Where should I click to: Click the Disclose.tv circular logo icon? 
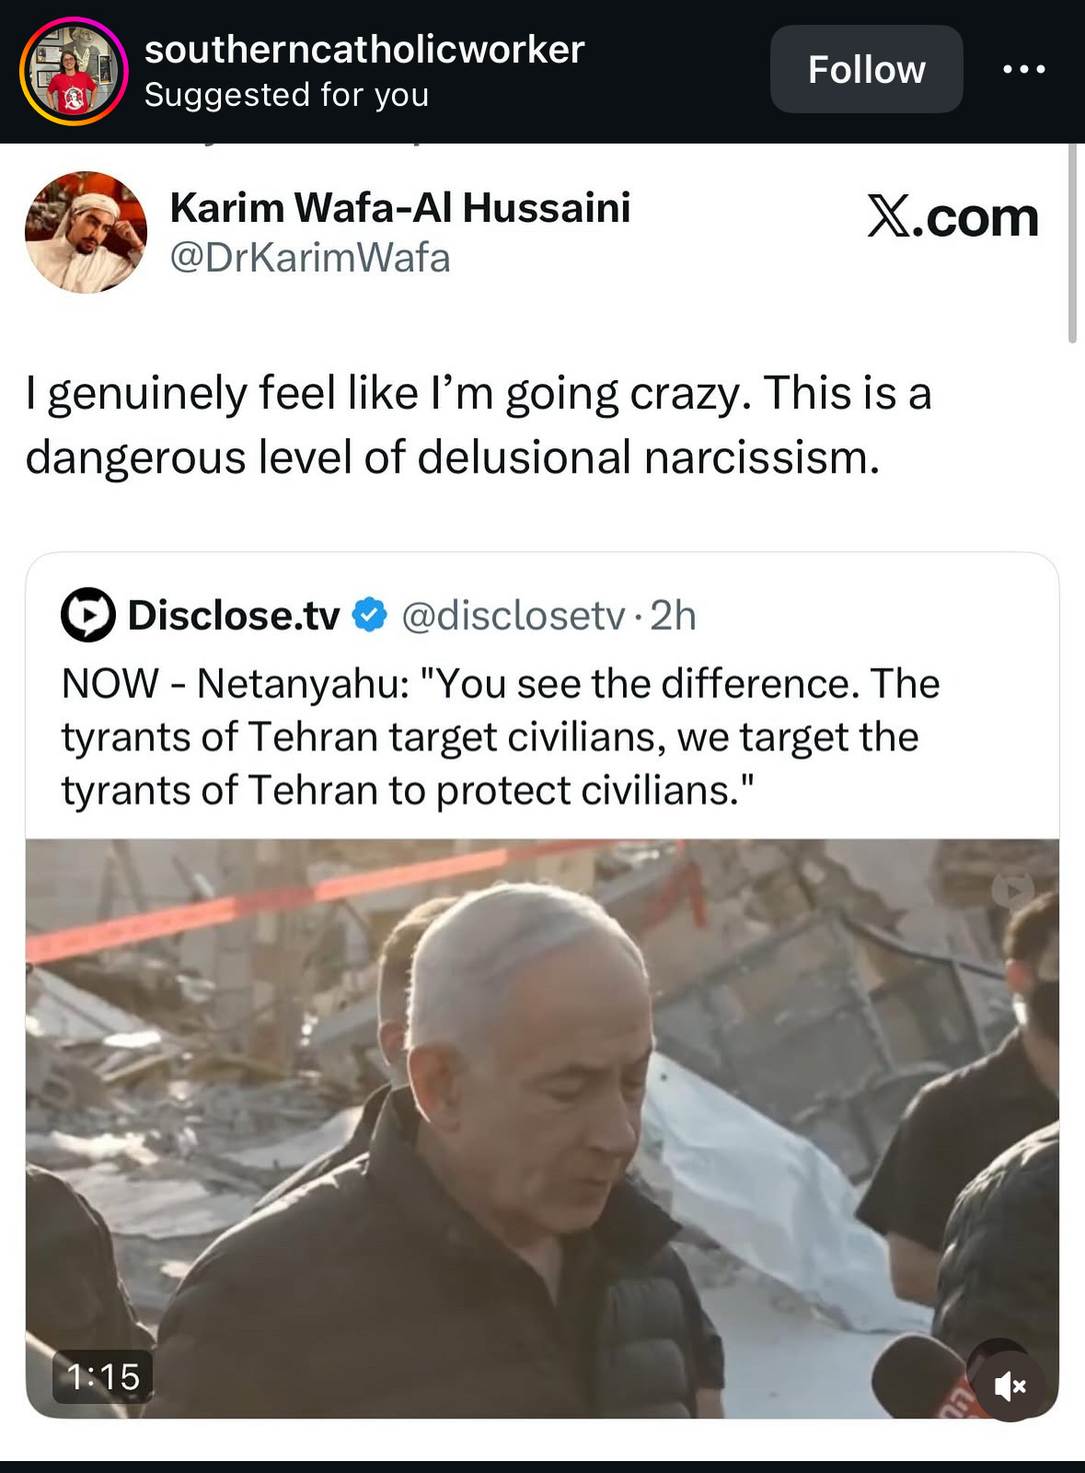tap(87, 615)
